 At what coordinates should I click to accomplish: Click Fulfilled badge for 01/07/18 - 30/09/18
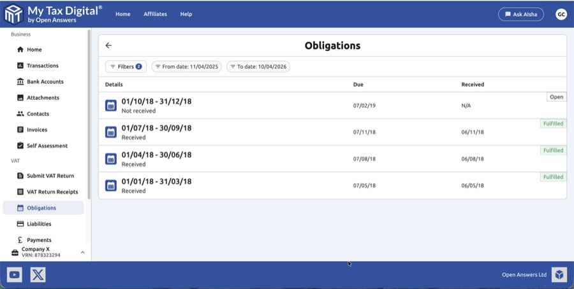pyautogui.click(x=553, y=123)
